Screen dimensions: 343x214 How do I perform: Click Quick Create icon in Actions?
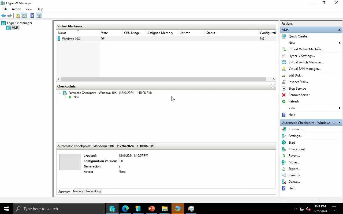(284, 36)
